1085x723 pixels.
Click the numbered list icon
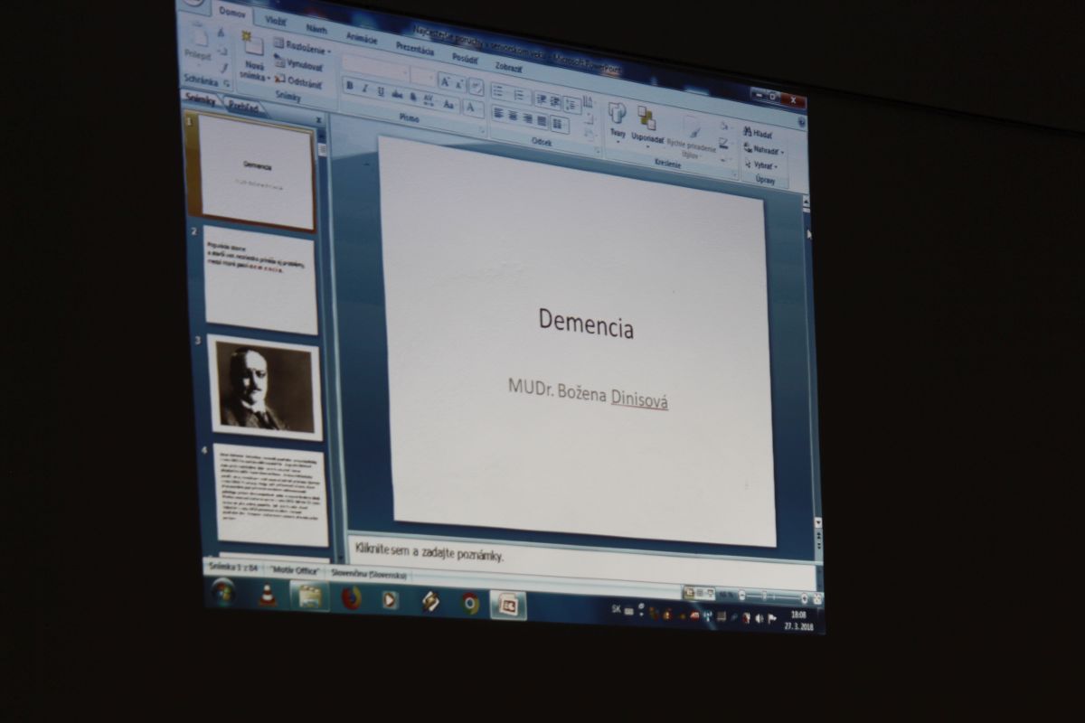click(x=521, y=95)
